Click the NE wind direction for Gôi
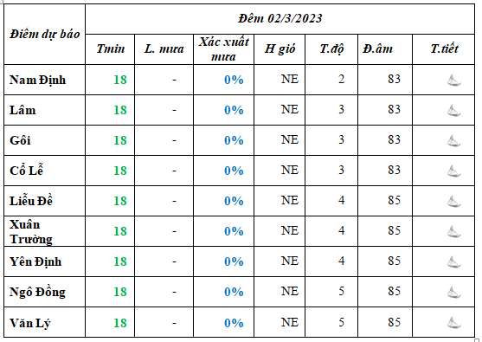This screenshot has height=342, width=482. pyautogui.click(x=290, y=140)
